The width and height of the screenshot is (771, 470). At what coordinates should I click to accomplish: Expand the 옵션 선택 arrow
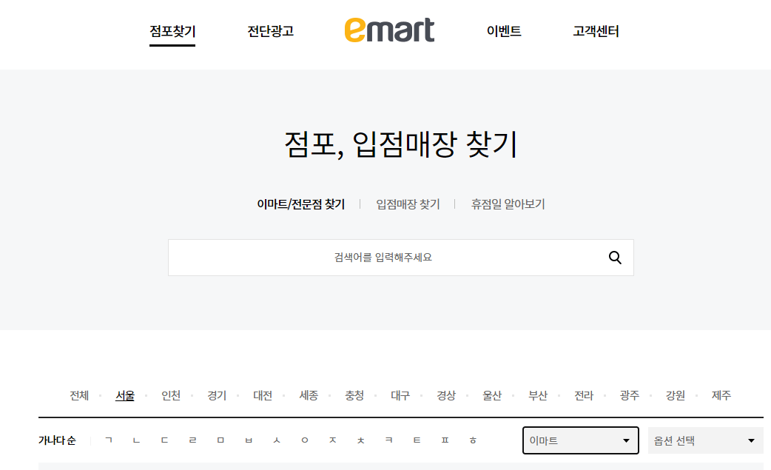[x=751, y=440]
